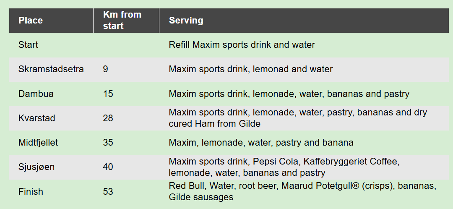Click the 9 km distance cell

point(105,69)
